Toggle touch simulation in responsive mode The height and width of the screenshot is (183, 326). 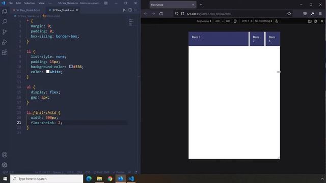coord(277,21)
